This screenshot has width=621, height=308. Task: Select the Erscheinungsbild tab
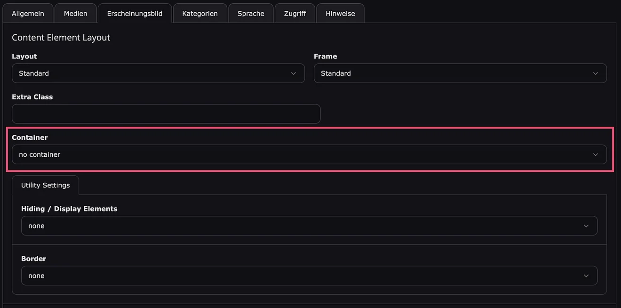(x=135, y=14)
